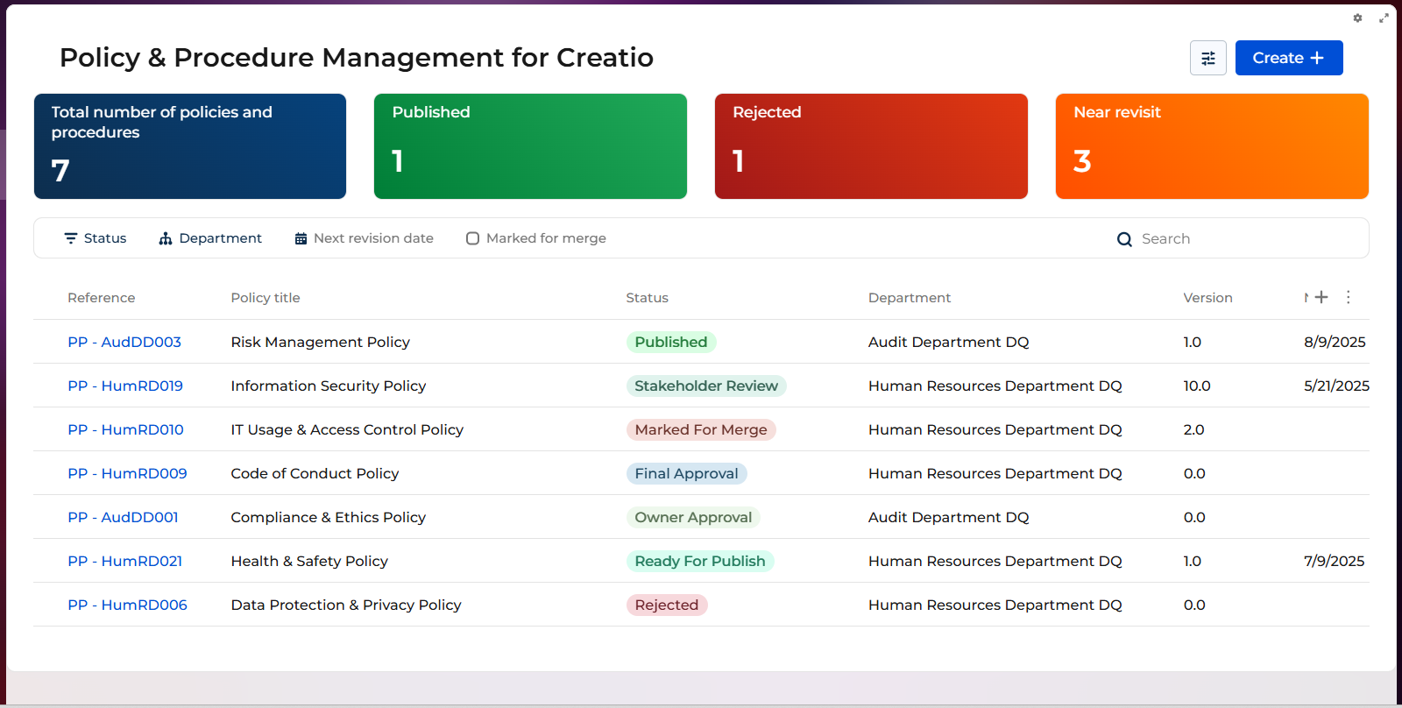
Task: Open the PP - HumRD006 reference link
Action: pyautogui.click(x=127, y=605)
